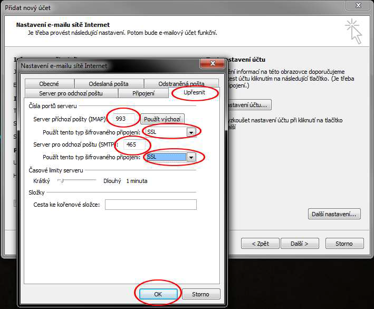Click the server timeout slider handle
Image resolution: width=374 pixels, height=309 pixels.
[x=61, y=181]
